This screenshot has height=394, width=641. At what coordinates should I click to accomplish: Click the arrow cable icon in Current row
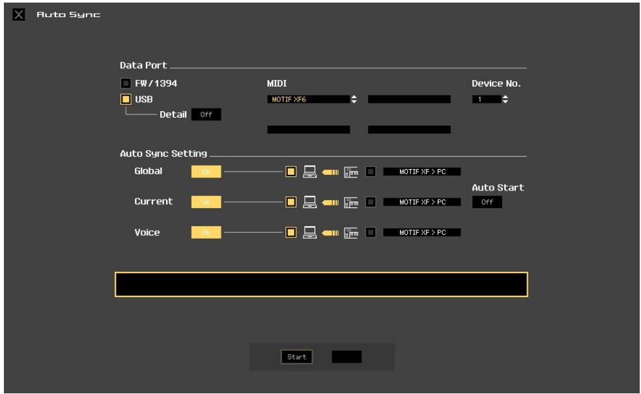click(330, 202)
